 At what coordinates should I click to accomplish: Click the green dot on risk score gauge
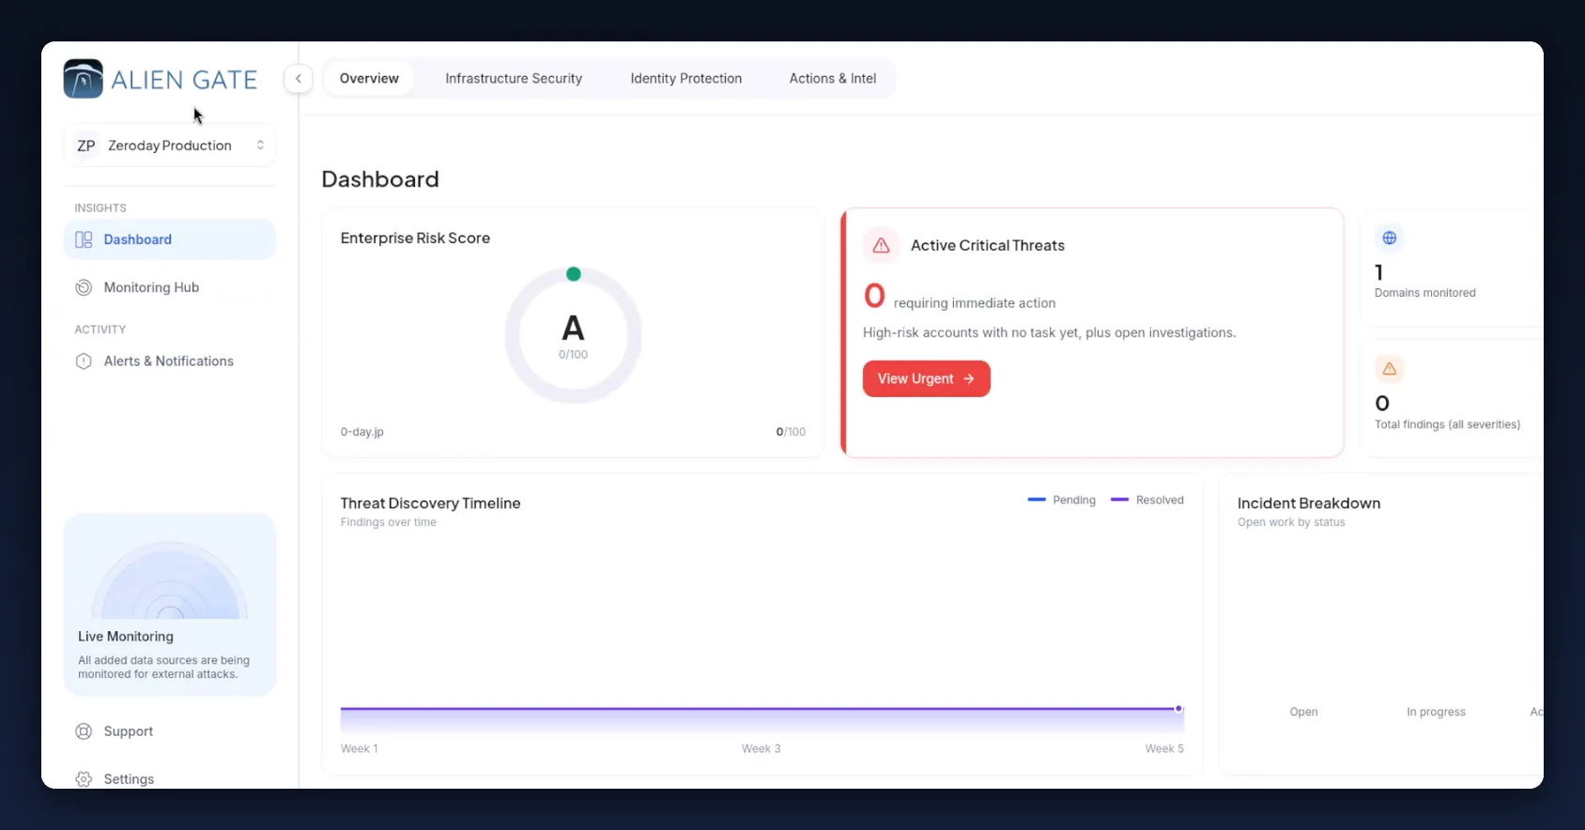pyautogui.click(x=574, y=274)
